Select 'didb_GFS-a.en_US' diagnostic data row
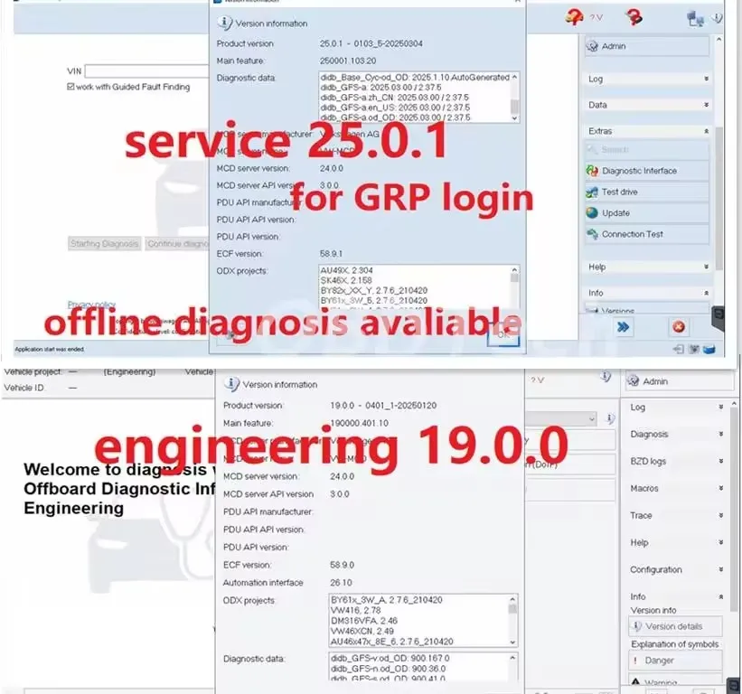 coord(395,108)
